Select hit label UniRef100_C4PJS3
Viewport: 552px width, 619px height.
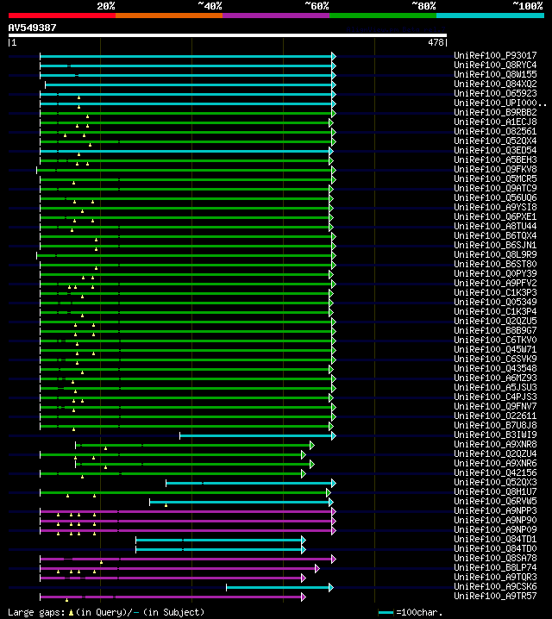[495, 397]
